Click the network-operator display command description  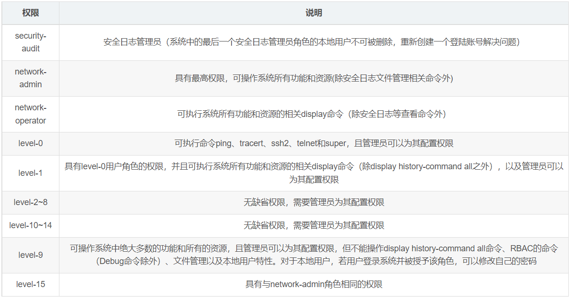point(311,114)
